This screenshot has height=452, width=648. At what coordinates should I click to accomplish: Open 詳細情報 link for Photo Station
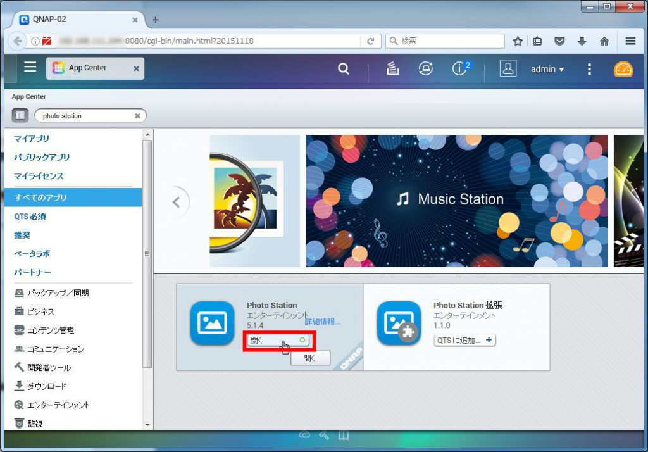[x=323, y=322]
